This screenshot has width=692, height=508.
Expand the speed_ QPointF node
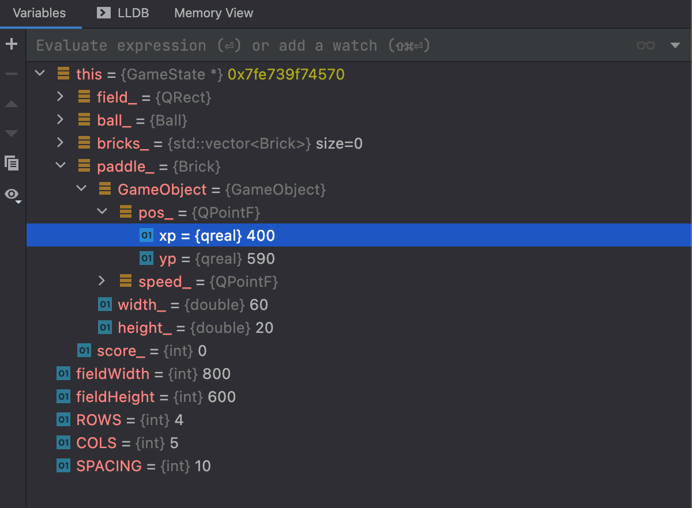pos(102,281)
